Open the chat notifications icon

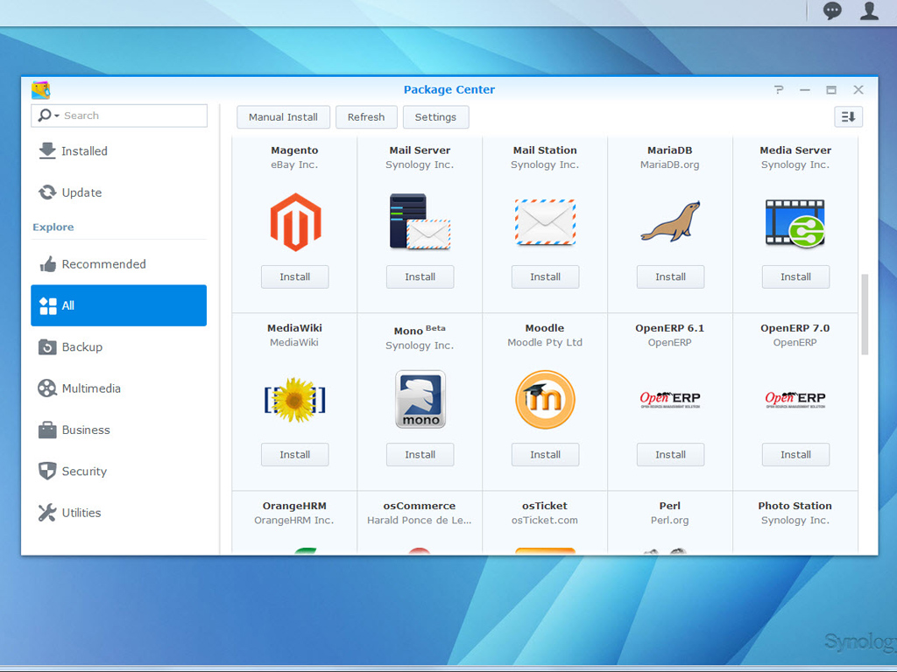(832, 10)
